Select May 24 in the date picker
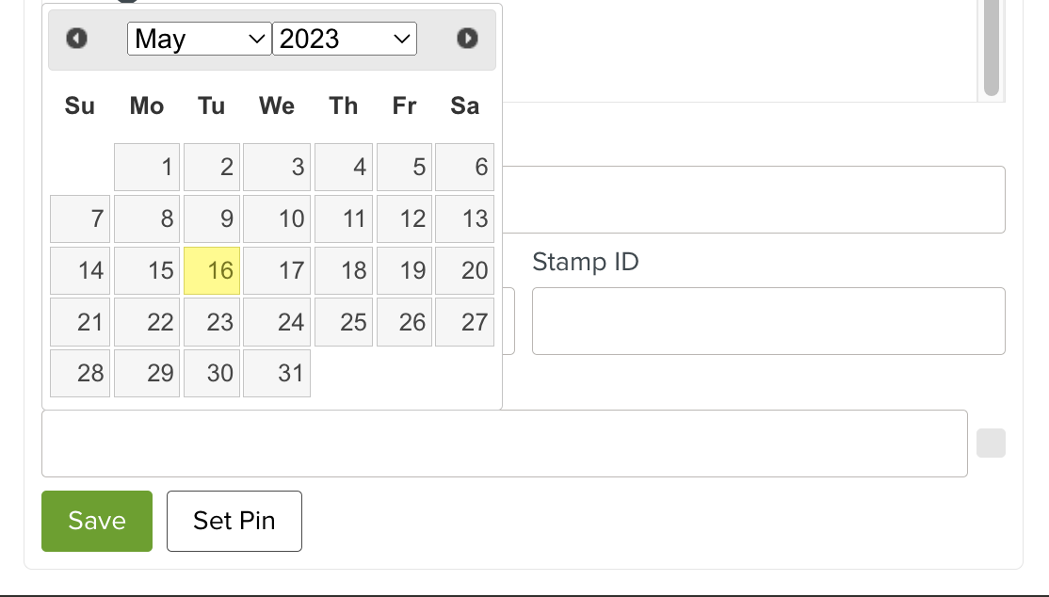 point(277,323)
